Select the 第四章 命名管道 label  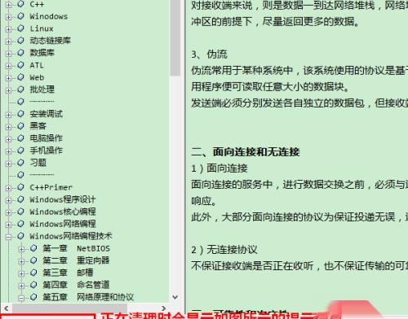76,285
